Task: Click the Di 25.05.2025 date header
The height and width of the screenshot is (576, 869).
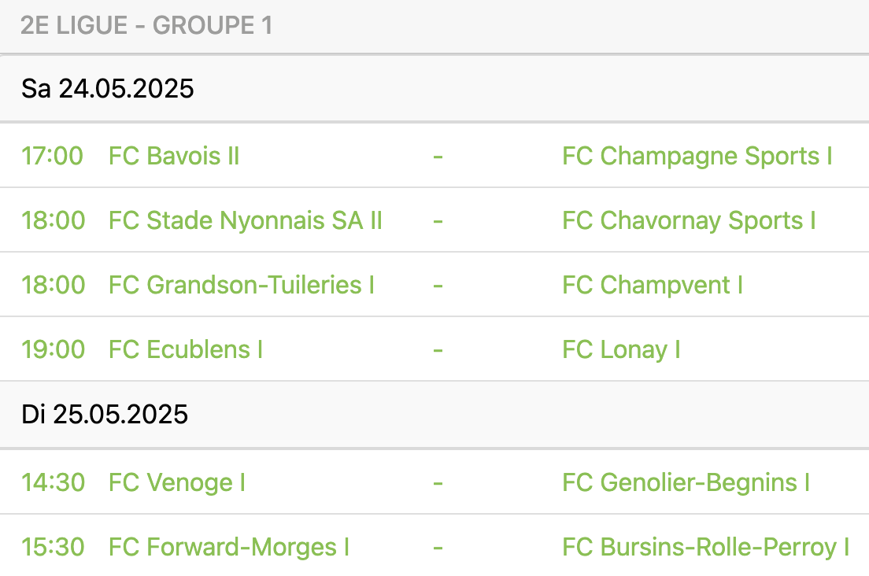Action: coord(105,415)
